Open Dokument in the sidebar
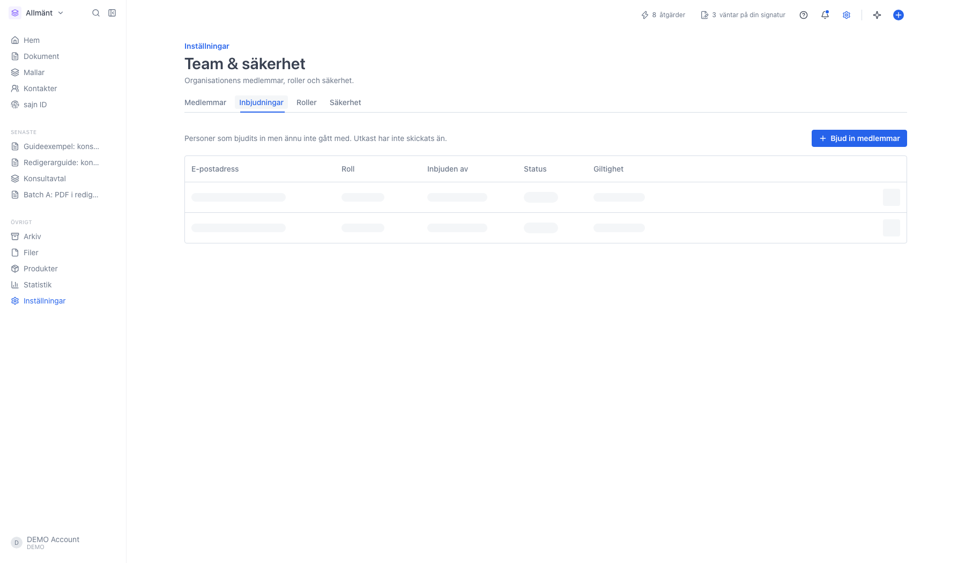Viewport: 965px width, 563px height. tap(63, 56)
